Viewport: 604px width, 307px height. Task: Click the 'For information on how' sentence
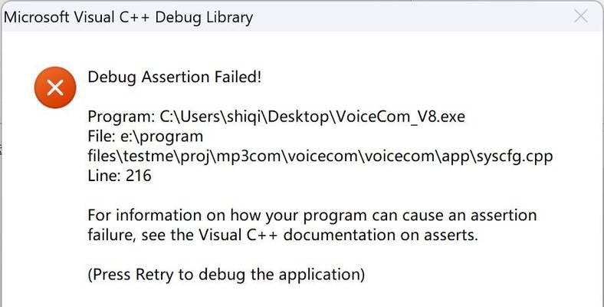(x=312, y=215)
